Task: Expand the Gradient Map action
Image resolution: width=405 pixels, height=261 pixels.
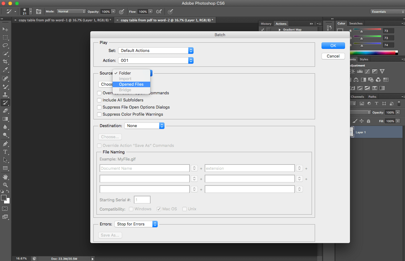Action: pos(279,30)
